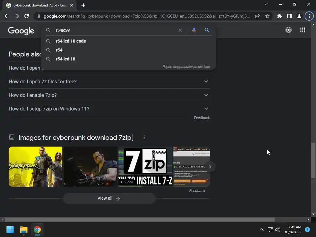Image resolution: width=316 pixels, height=237 pixels.
Task: Select suggestion 'r54 icd 10 code'
Action: pos(129,41)
